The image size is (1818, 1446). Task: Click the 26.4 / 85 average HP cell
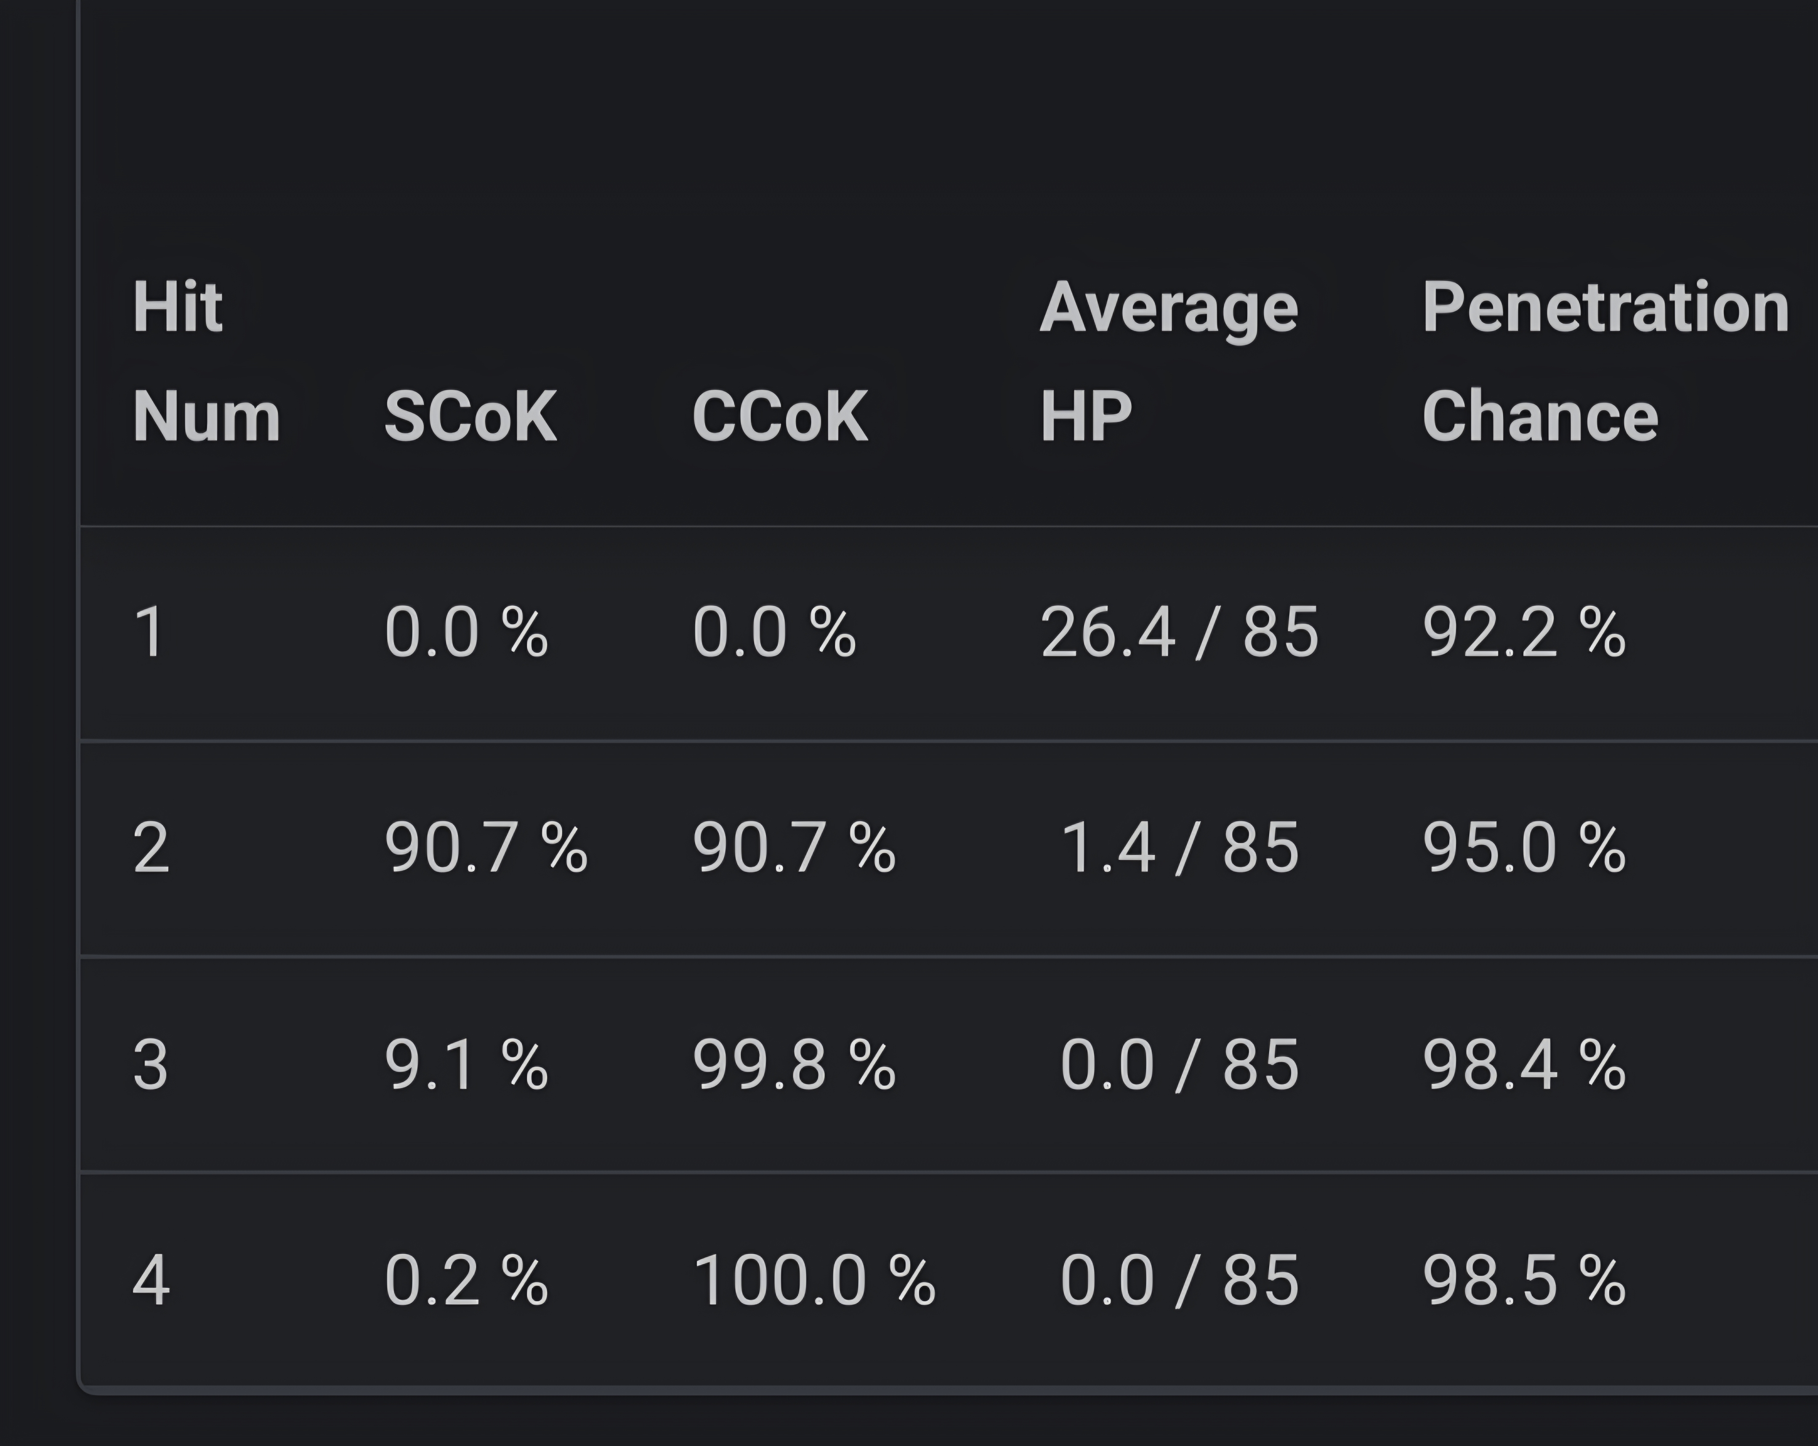tap(1179, 633)
